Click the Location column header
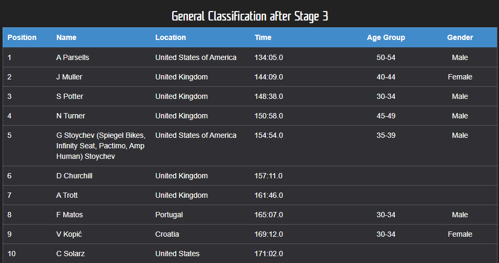 click(171, 37)
